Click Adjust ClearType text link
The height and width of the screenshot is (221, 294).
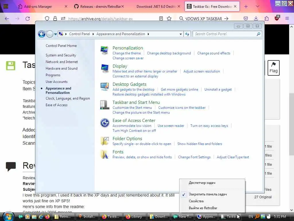(x=233, y=157)
